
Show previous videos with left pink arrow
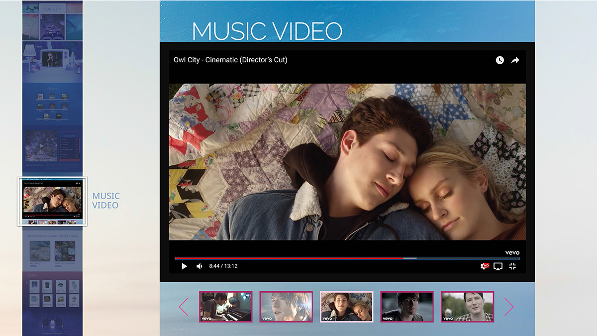(x=184, y=307)
